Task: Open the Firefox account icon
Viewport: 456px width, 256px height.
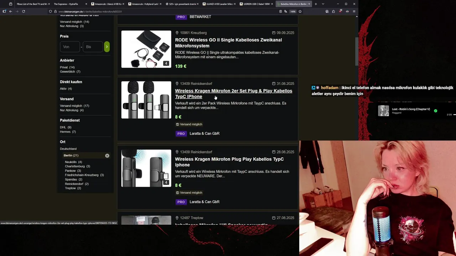Action: 327,11
